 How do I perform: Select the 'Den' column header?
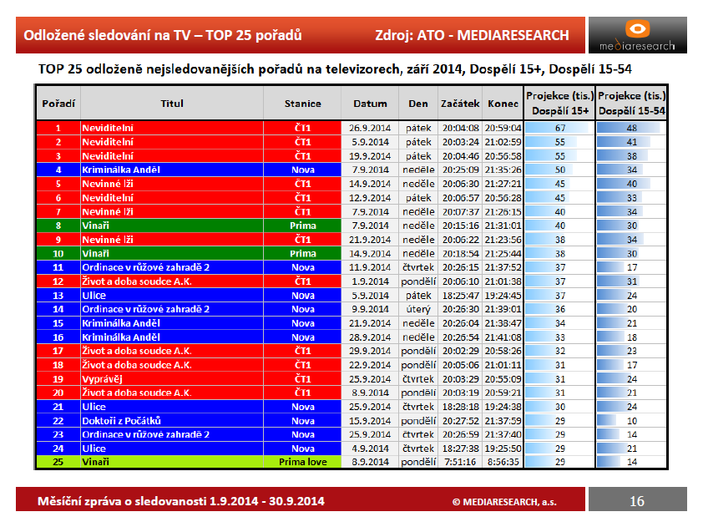[x=418, y=104]
